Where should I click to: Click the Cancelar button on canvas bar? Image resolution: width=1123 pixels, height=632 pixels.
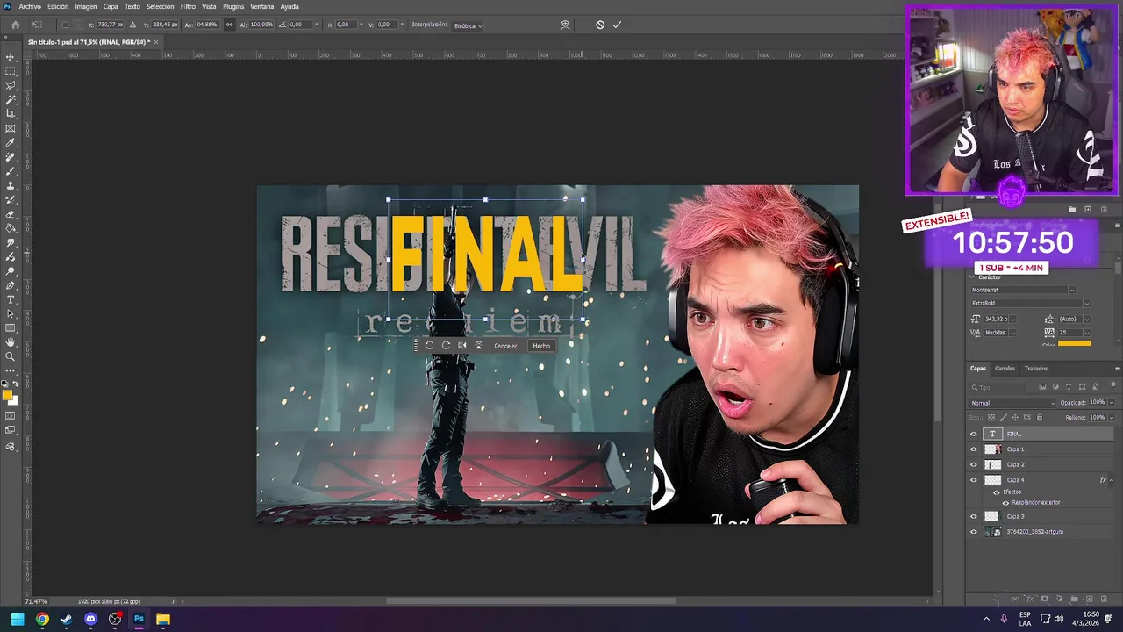[x=505, y=346]
